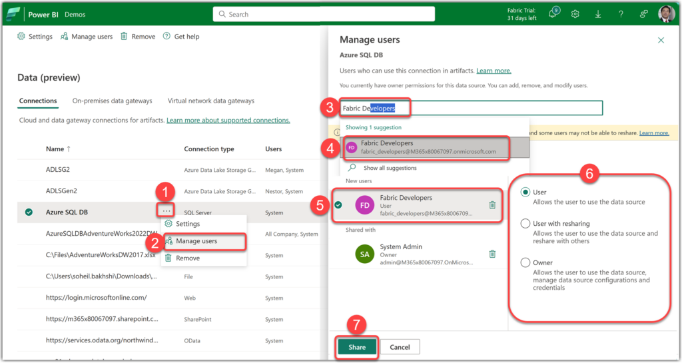Select C:\Files\AdventureWorksDW2017.xlsx connection
The width and height of the screenshot is (682, 363).
point(101,254)
